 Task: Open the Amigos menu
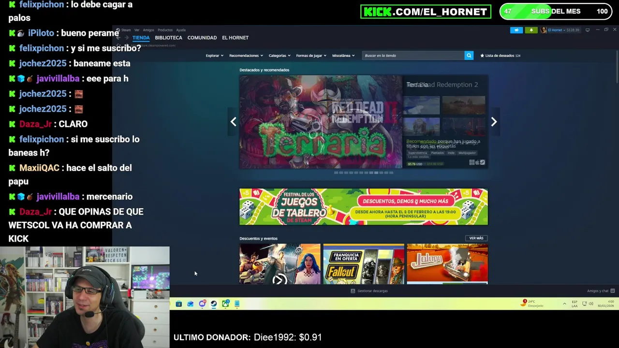pyautogui.click(x=148, y=30)
